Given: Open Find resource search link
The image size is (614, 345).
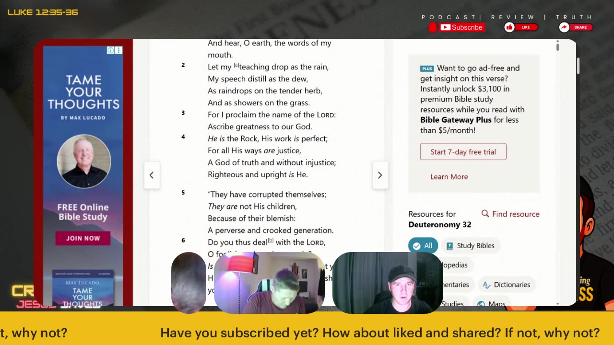Looking at the screenshot, I should coord(510,214).
